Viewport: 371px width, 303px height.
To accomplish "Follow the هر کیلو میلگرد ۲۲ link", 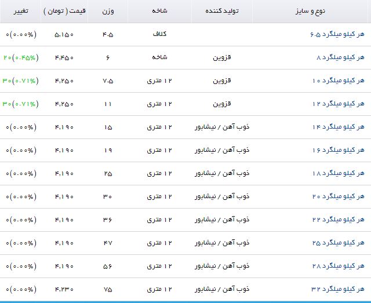I will pyautogui.click(x=339, y=220).
